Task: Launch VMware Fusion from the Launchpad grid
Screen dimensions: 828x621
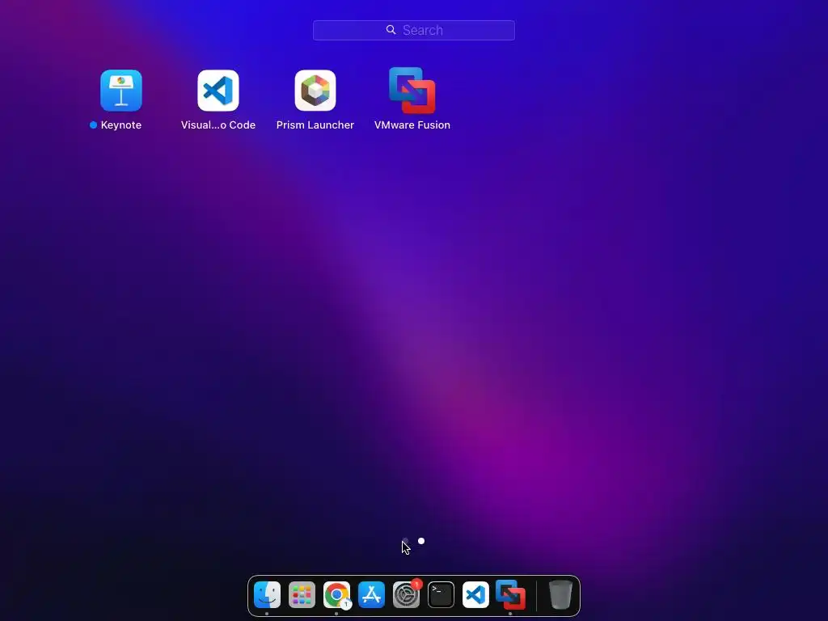Action: coord(412,91)
